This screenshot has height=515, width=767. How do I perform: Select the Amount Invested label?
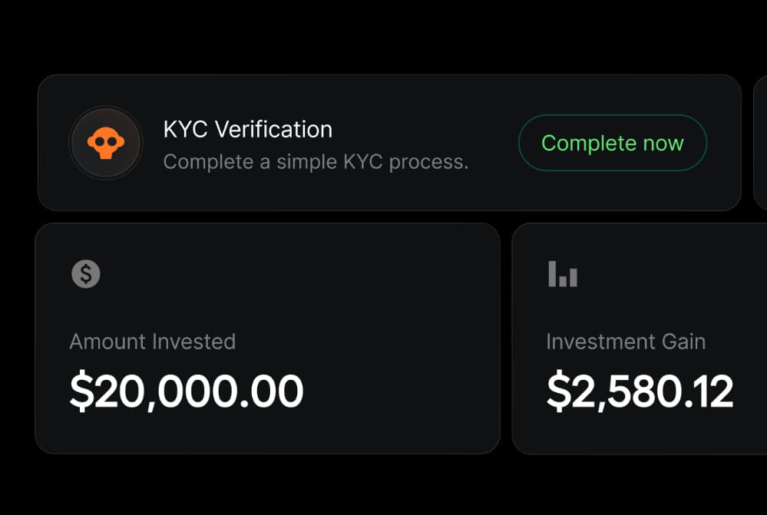152,342
